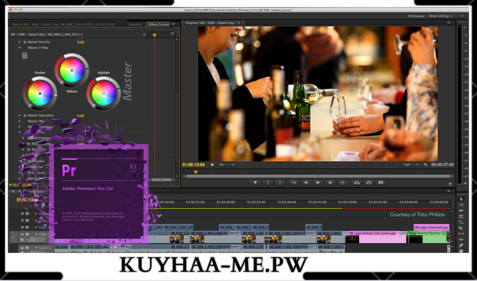
Task: Click Master Saturation value 0.00
Action: (81, 116)
